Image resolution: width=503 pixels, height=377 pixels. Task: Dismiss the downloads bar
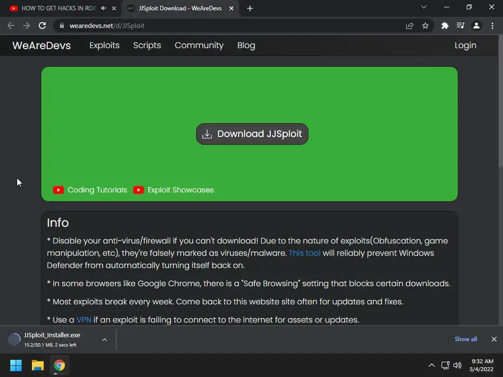coord(494,339)
